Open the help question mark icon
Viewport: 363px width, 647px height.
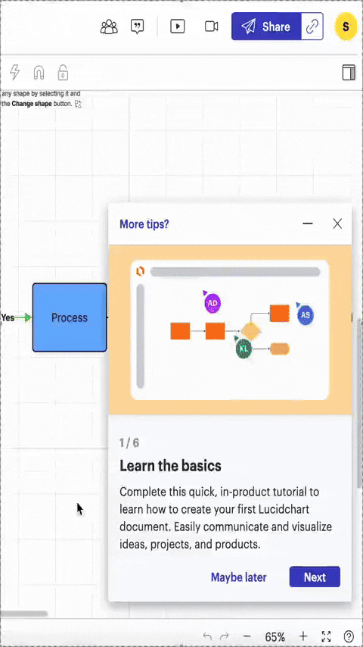pyautogui.click(x=349, y=636)
